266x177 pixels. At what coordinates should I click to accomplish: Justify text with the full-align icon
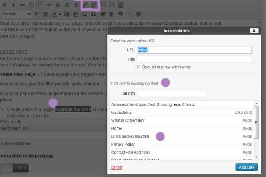pyautogui.click(x=46, y=14)
